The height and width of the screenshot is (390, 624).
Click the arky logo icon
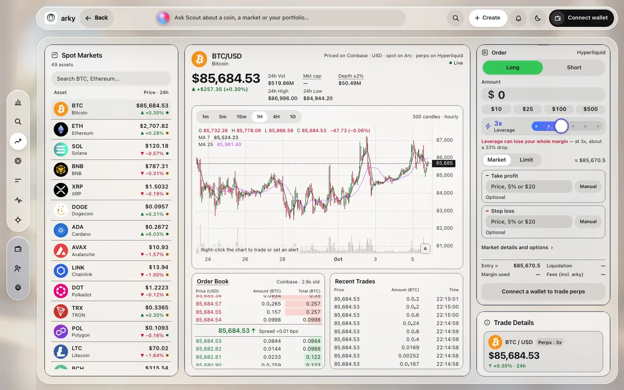click(x=51, y=18)
